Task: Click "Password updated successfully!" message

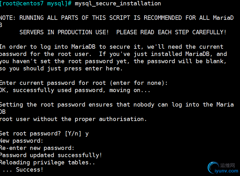Action: click(x=51, y=155)
